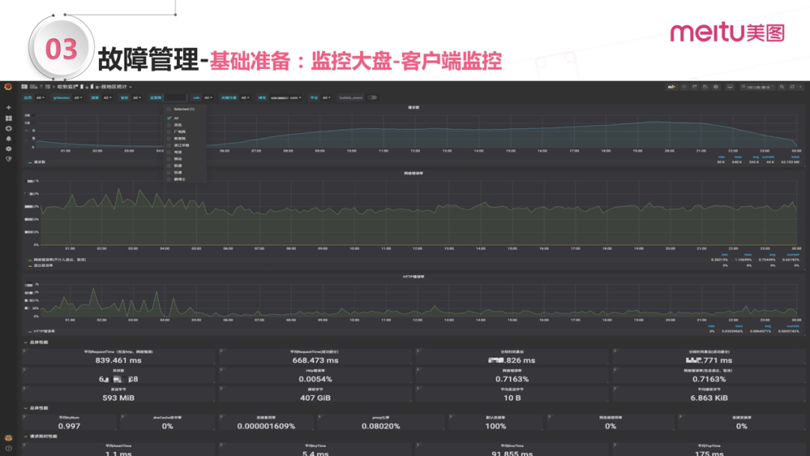Open the user avatar in sidebar
Viewport: 810px width, 456px height.
tap(8, 438)
